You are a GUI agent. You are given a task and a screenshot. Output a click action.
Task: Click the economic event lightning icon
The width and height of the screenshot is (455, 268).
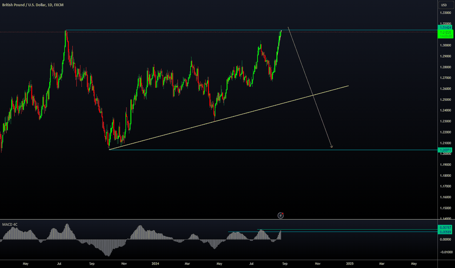pos(281,215)
